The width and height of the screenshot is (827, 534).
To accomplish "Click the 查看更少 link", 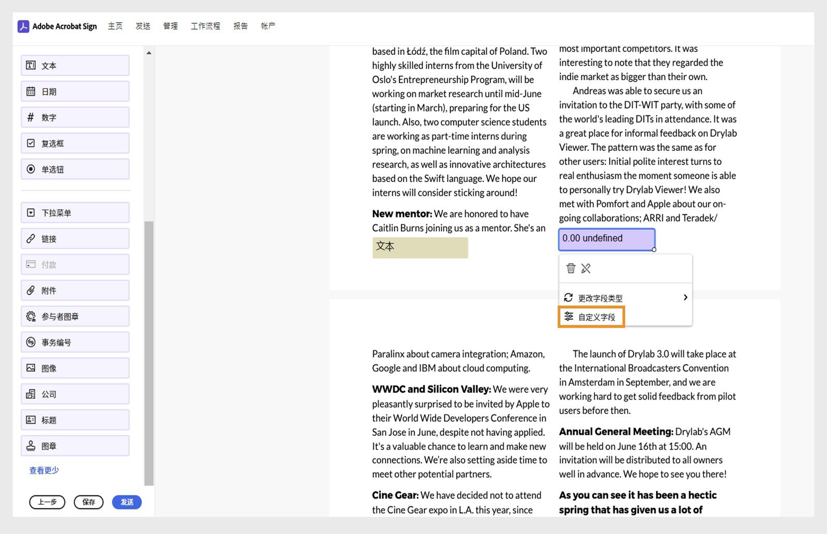I will pyautogui.click(x=43, y=470).
